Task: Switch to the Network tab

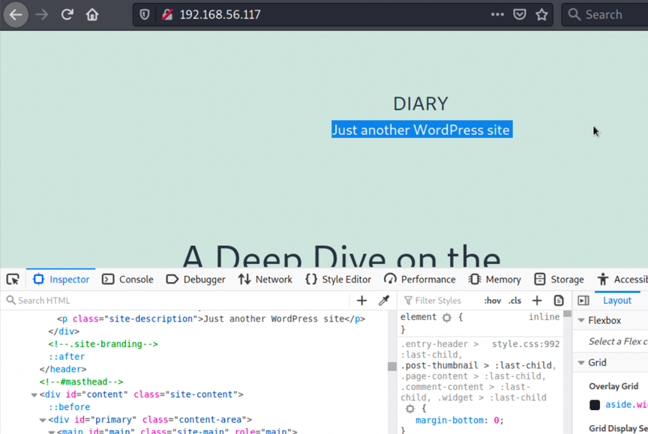Action: [265, 280]
